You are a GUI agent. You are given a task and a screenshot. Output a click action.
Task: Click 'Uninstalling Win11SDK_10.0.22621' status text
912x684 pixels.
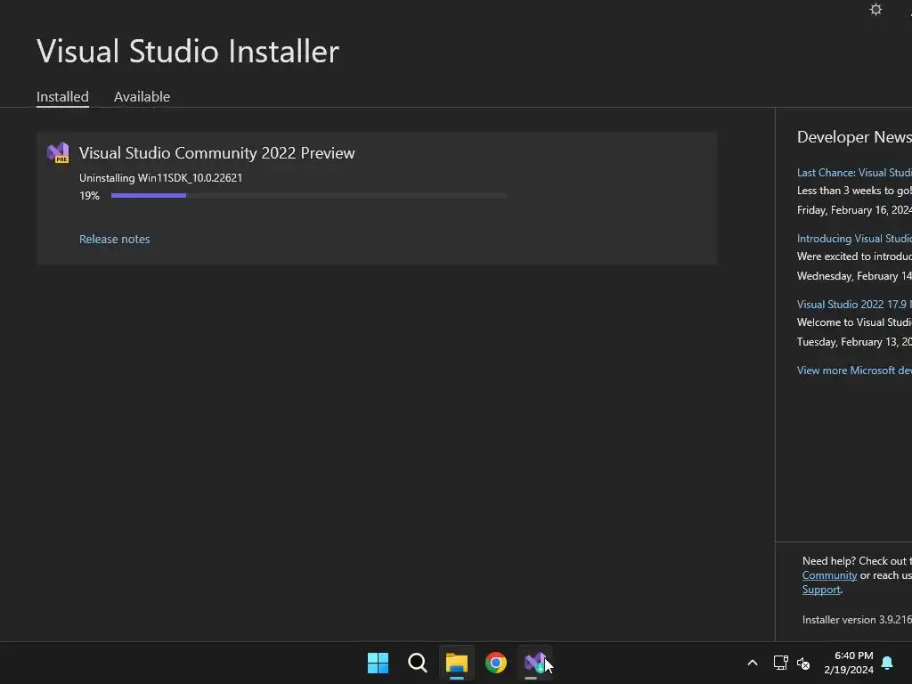[x=160, y=178]
